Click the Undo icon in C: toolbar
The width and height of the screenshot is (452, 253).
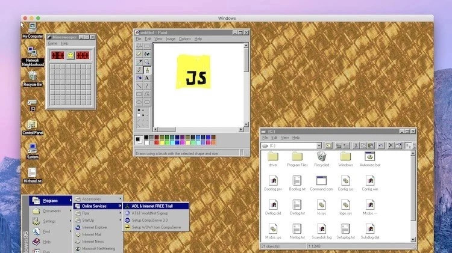coord(381,146)
